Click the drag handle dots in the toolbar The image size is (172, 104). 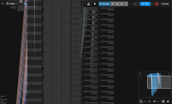click(131, 4)
